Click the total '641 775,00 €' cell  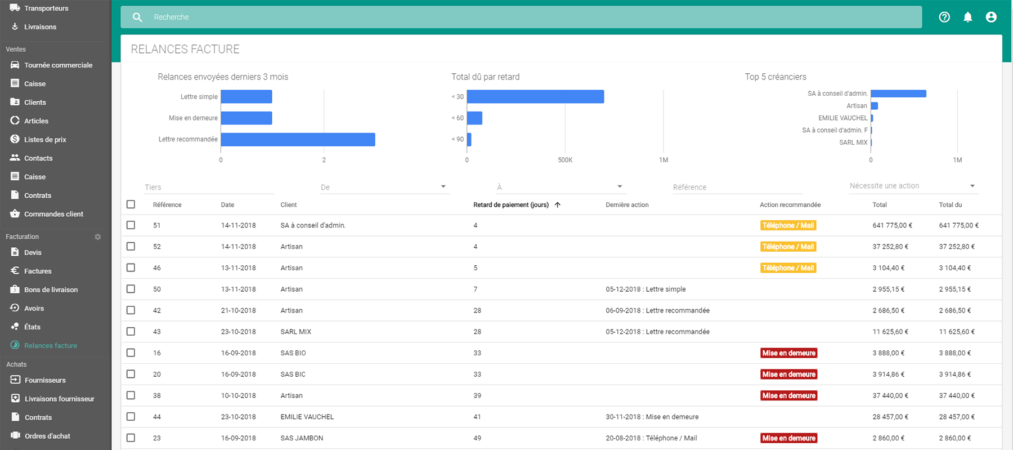tap(892, 225)
